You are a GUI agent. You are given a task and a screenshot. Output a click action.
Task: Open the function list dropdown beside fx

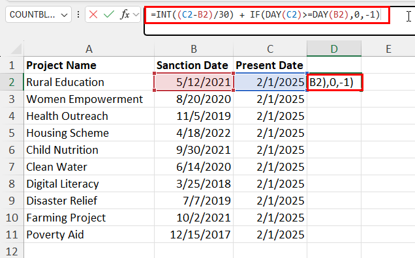(136, 14)
